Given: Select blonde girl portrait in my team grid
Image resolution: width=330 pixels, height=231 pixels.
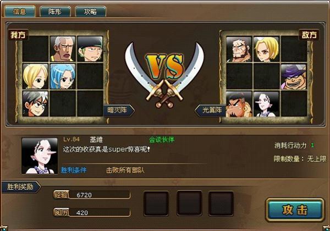Looking at the screenshot, I should click(x=35, y=76).
